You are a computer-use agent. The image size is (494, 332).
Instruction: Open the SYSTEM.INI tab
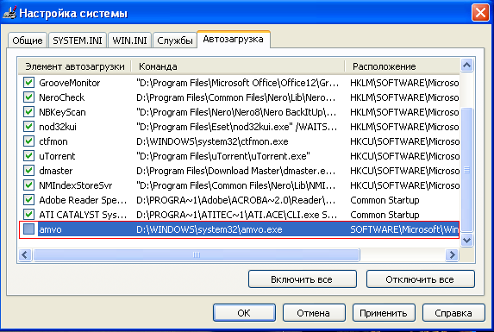point(78,41)
